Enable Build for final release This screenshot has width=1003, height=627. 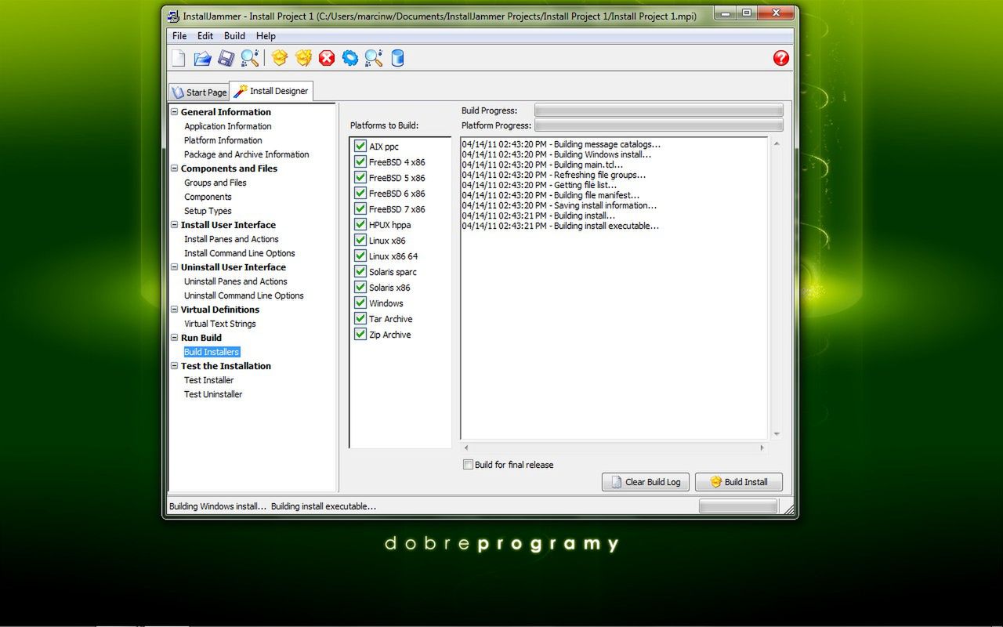[x=468, y=465]
